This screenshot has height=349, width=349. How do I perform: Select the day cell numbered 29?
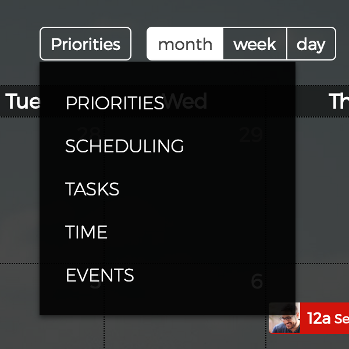point(251,134)
